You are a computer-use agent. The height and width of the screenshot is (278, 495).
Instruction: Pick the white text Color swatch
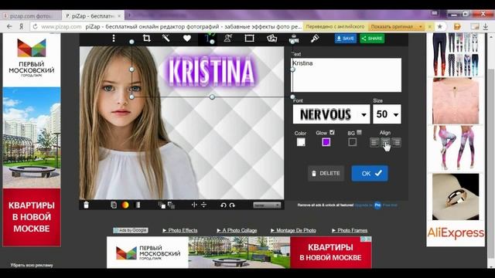click(x=301, y=142)
